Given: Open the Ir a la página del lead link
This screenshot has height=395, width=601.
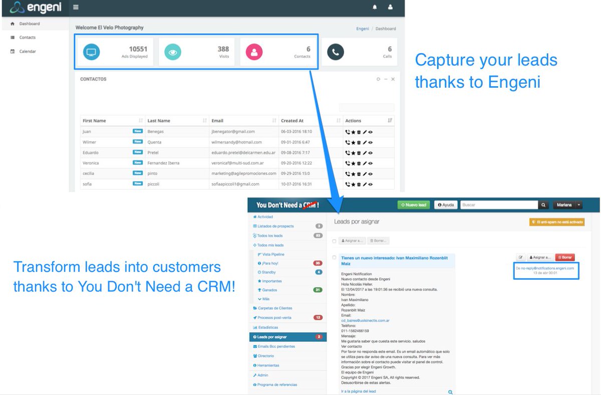Looking at the screenshot, I should pyautogui.click(x=359, y=391).
